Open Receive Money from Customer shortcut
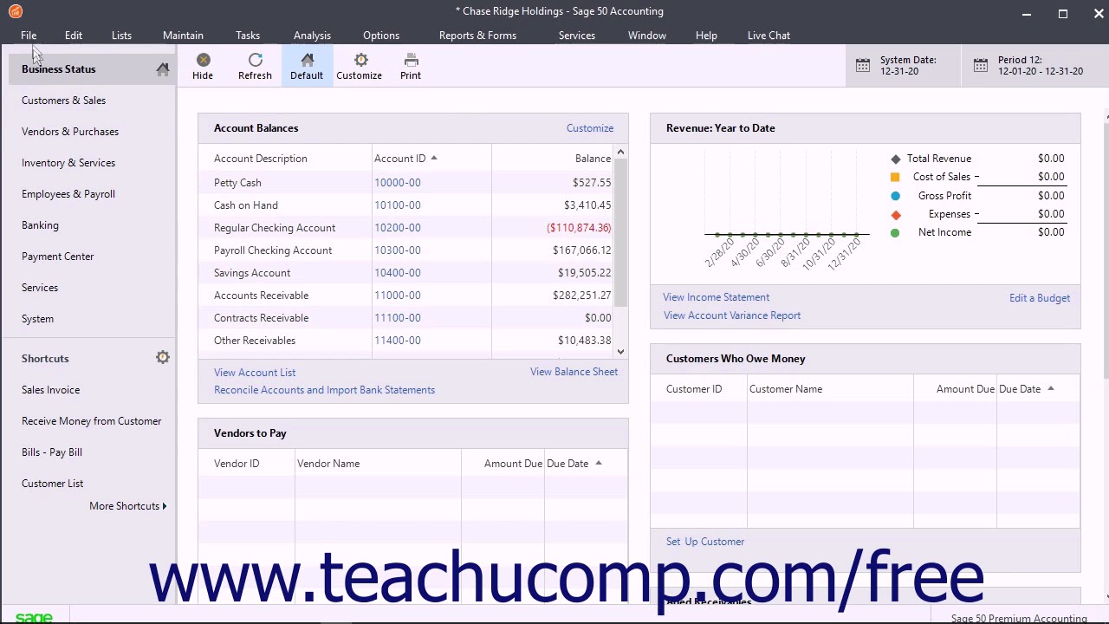 [92, 421]
